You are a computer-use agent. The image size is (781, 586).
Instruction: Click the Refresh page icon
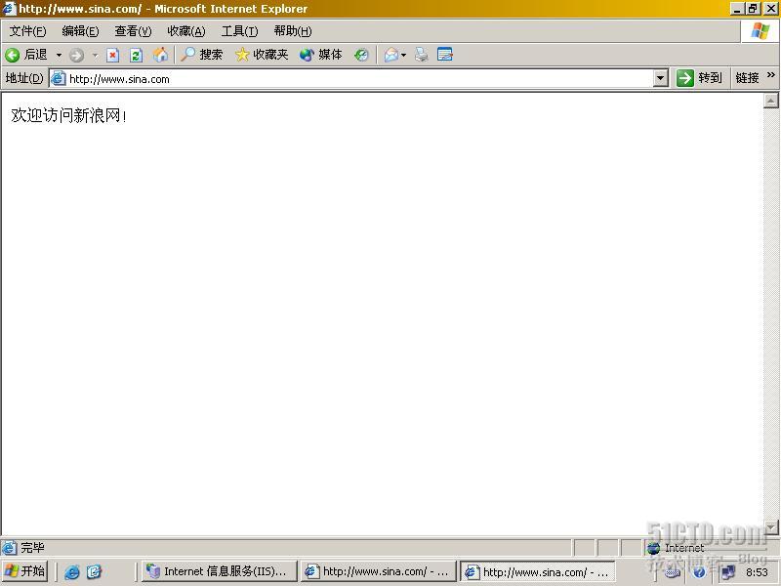(136, 55)
